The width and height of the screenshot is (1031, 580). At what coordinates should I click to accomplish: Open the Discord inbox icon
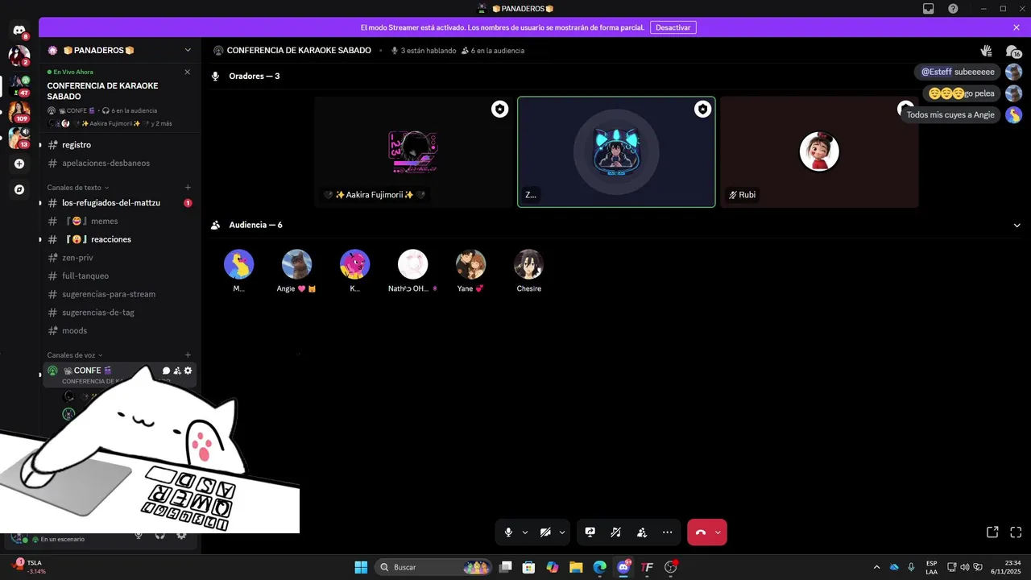point(929,9)
